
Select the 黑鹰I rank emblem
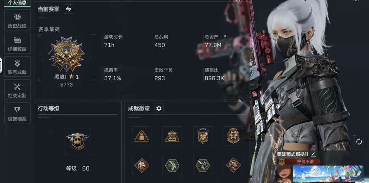click(x=67, y=54)
